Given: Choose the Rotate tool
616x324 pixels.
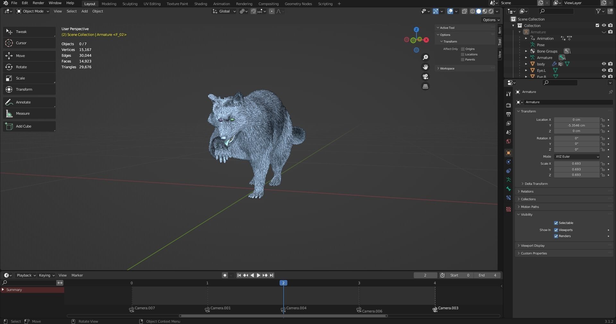Looking at the screenshot, I should [29, 67].
